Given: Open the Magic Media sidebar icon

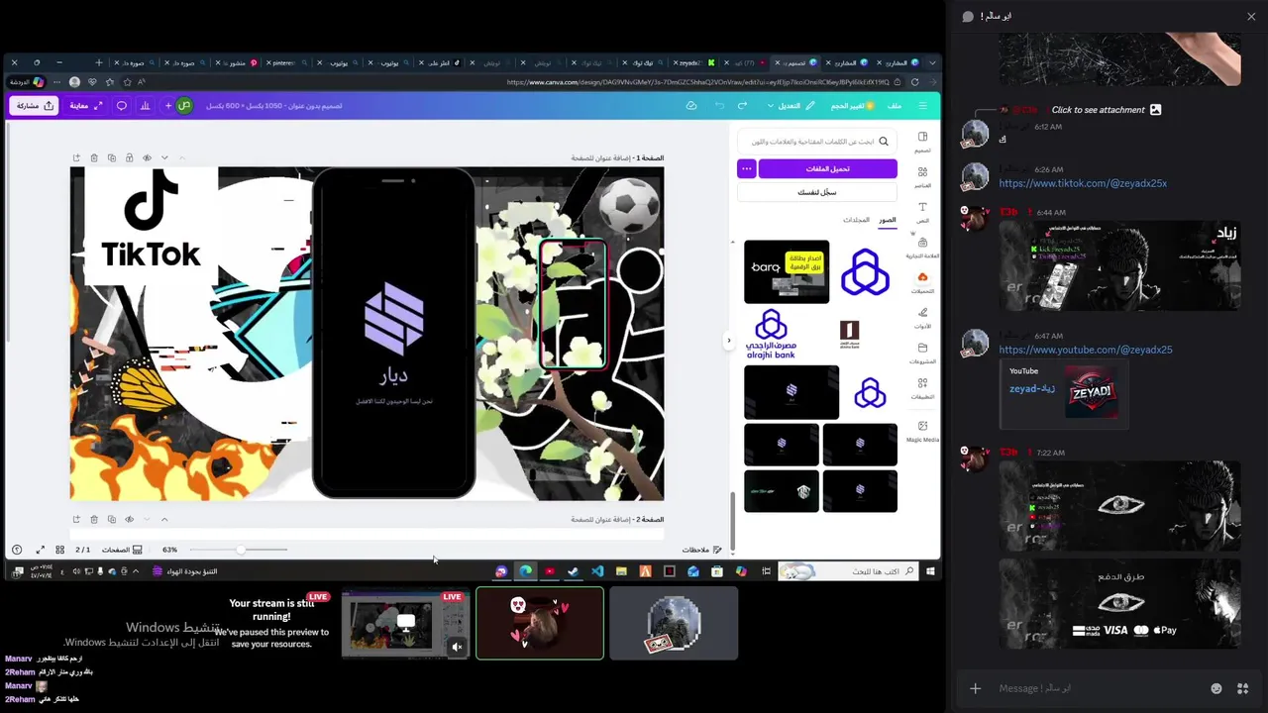Looking at the screenshot, I should 922,426.
